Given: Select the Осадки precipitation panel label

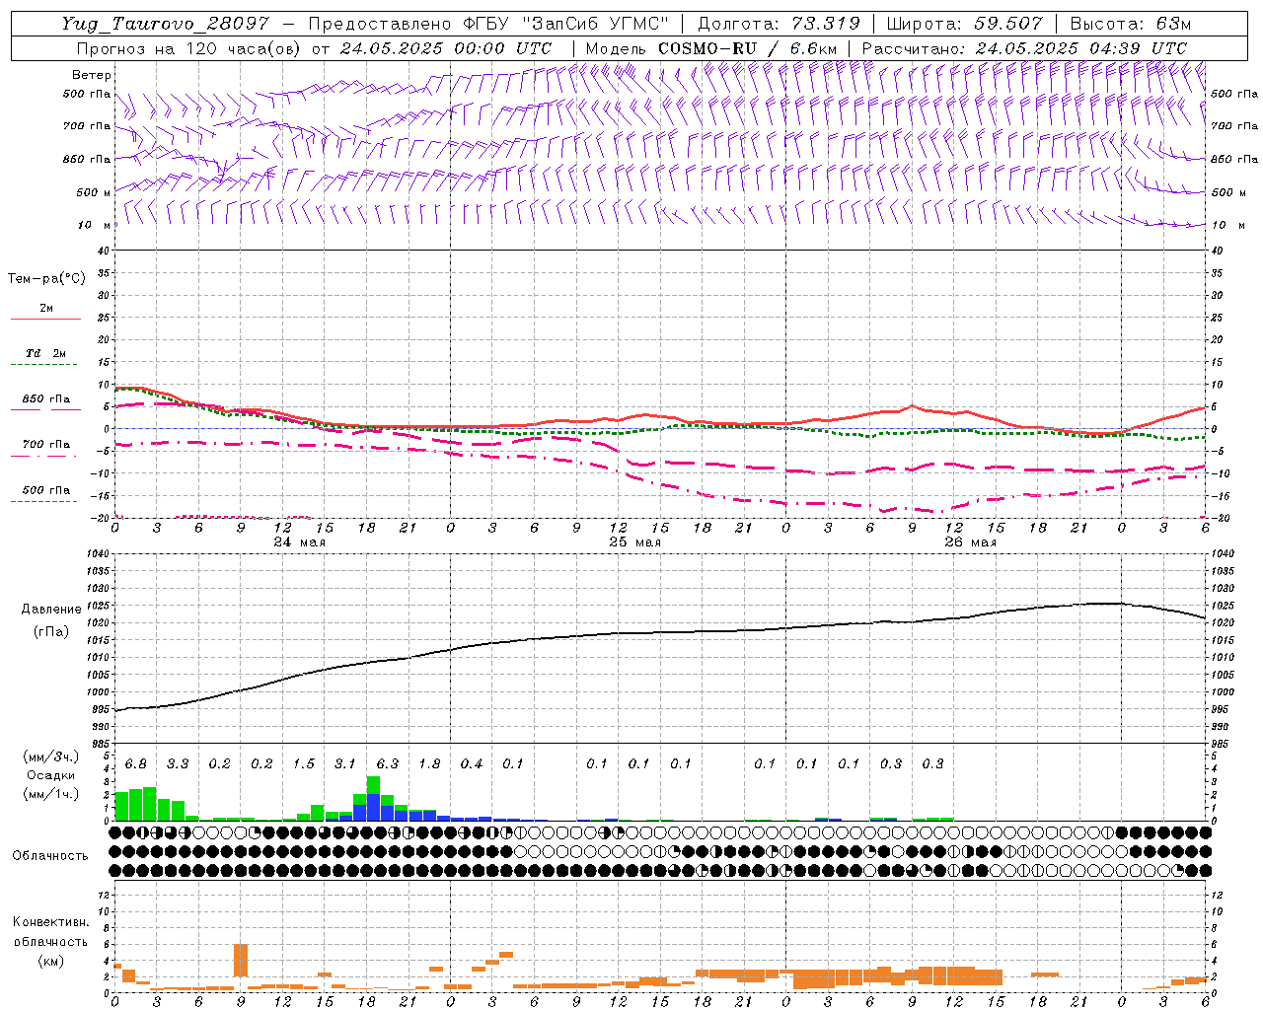Looking at the screenshot, I should pyautogui.click(x=50, y=775).
